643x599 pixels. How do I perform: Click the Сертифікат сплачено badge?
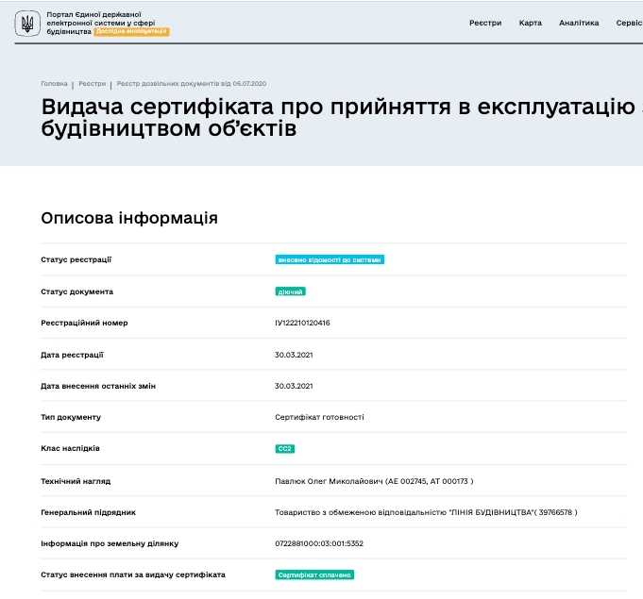click(x=314, y=574)
